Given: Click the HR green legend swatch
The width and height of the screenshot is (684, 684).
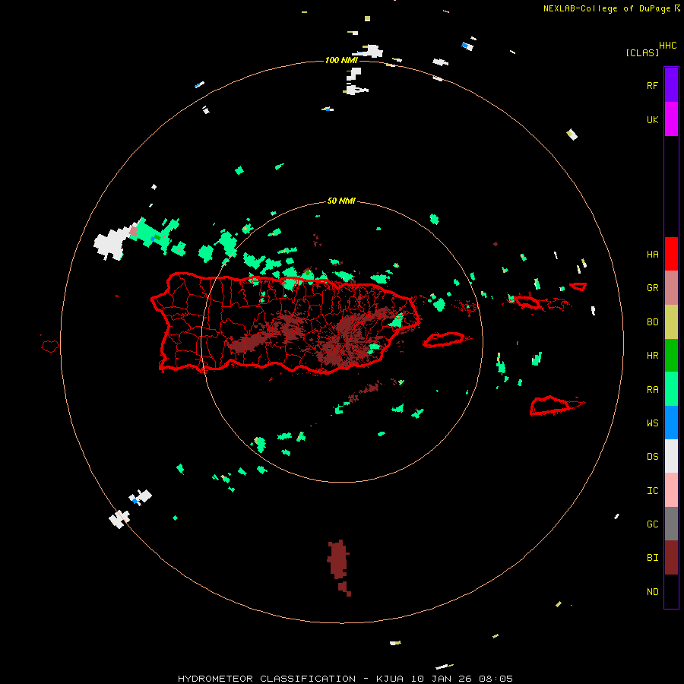Looking at the screenshot, I should coord(671,356).
